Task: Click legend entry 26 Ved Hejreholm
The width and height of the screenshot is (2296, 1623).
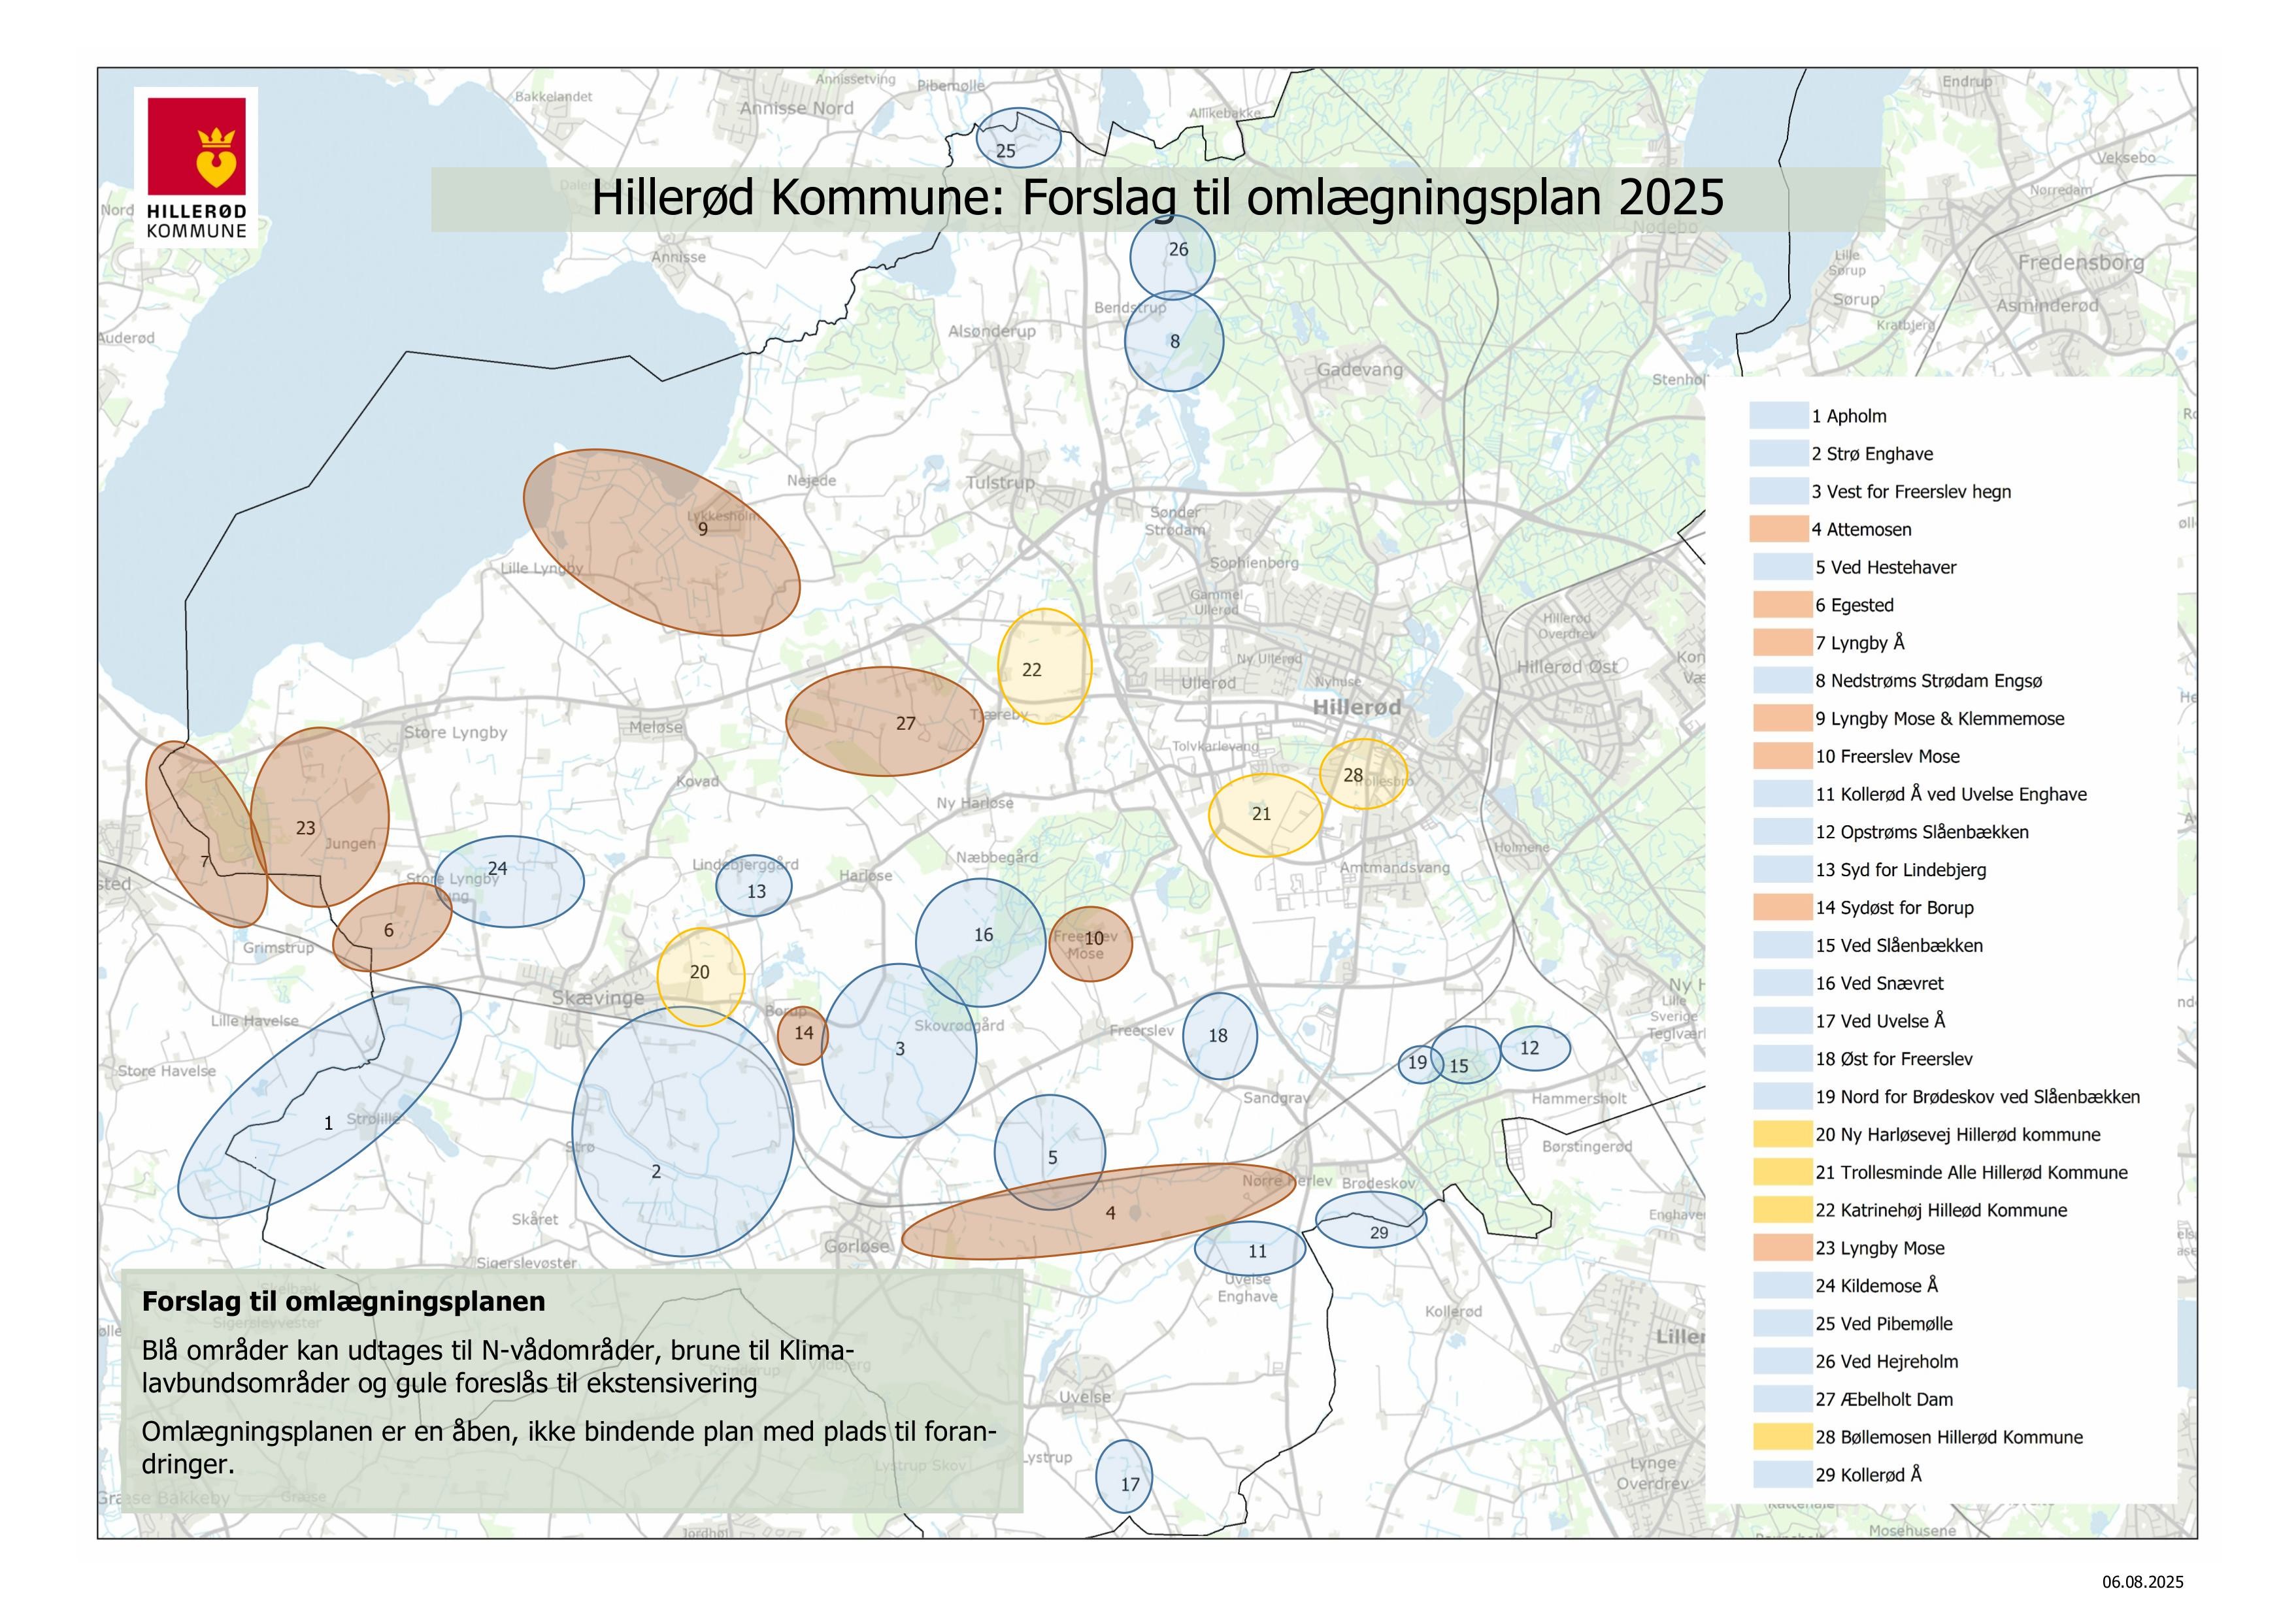Action: [x=1887, y=1361]
